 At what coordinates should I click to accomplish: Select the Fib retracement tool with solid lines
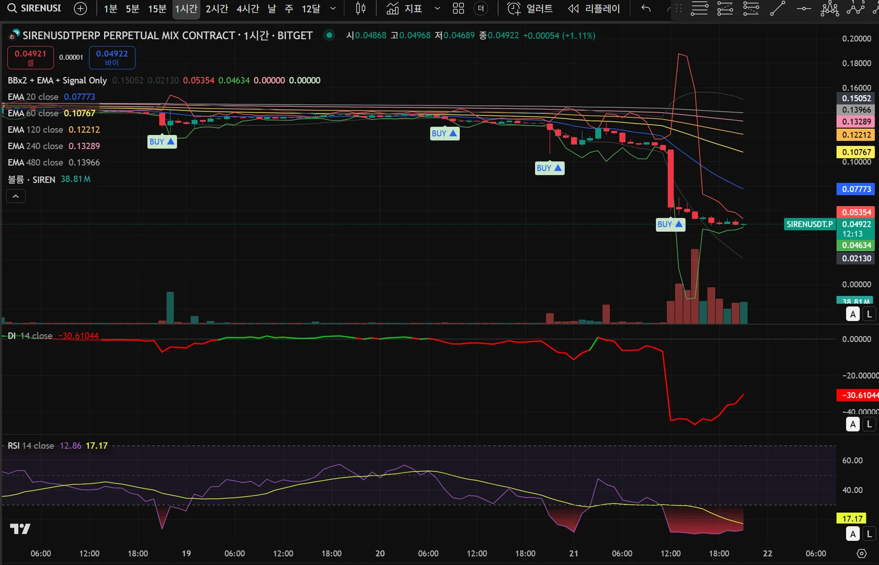click(700, 8)
